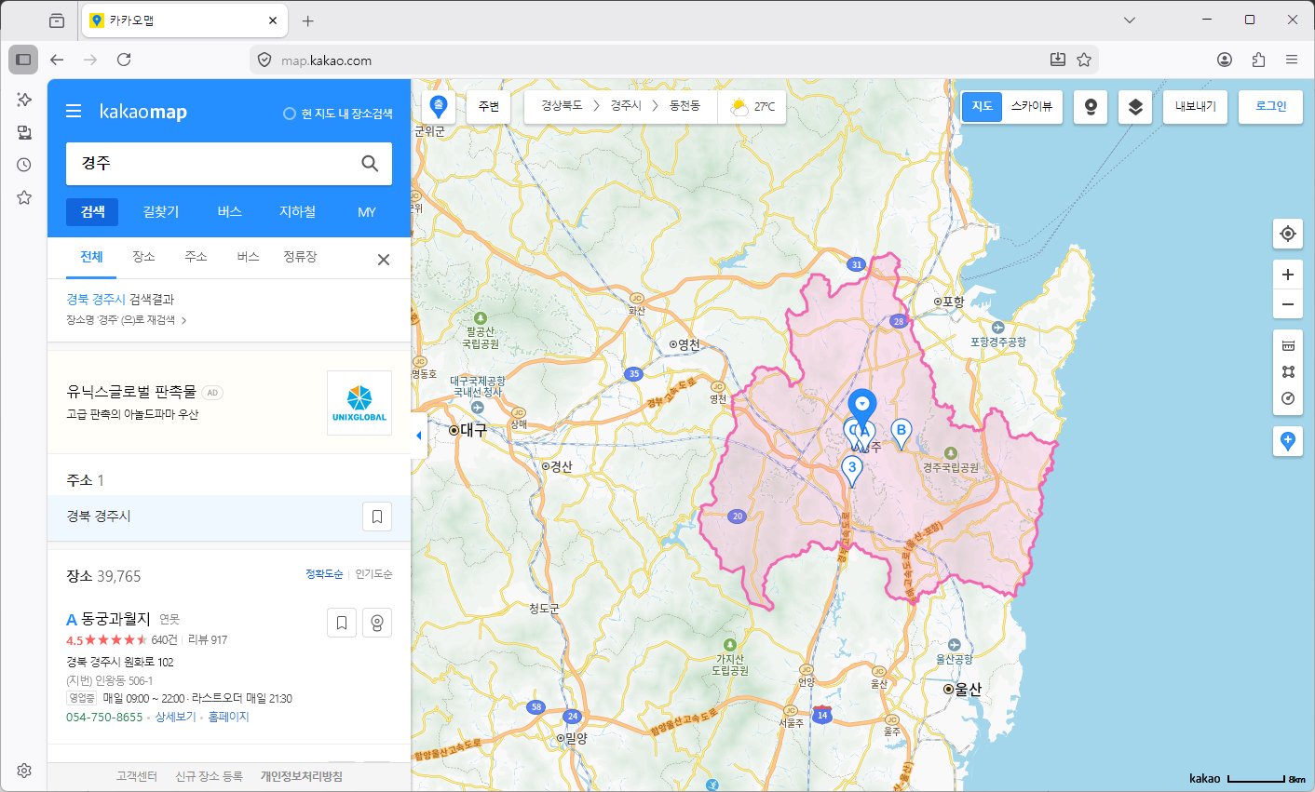Click map marker 3
1315x792 pixels.
click(x=851, y=471)
